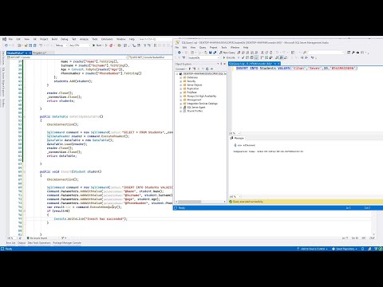
Task: Click the Save icon in the SSMS toolbar
Action: 210,53
